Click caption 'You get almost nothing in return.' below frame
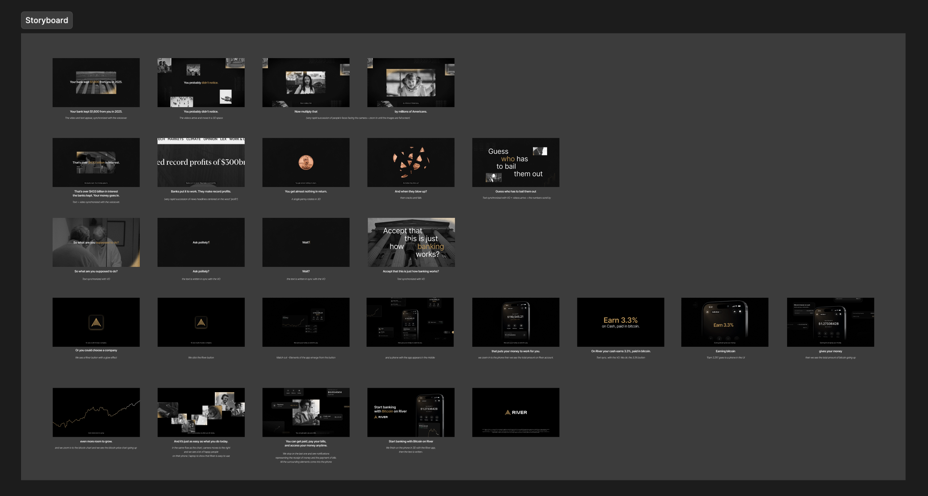 coord(306,192)
